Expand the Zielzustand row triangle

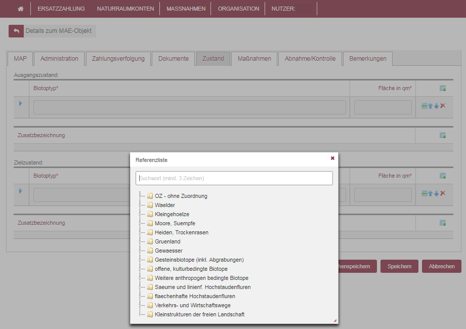[21, 191]
